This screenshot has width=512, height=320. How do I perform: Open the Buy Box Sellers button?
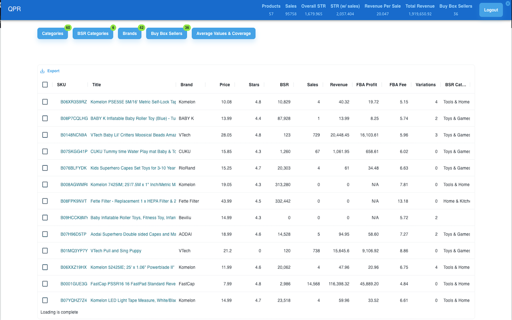[167, 34]
